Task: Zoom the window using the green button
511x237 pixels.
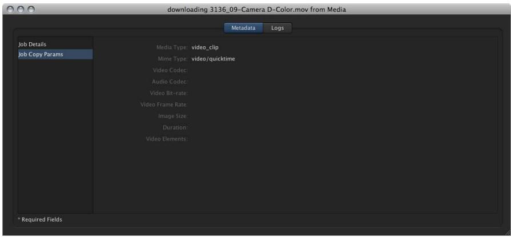Action: (x=31, y=10)
